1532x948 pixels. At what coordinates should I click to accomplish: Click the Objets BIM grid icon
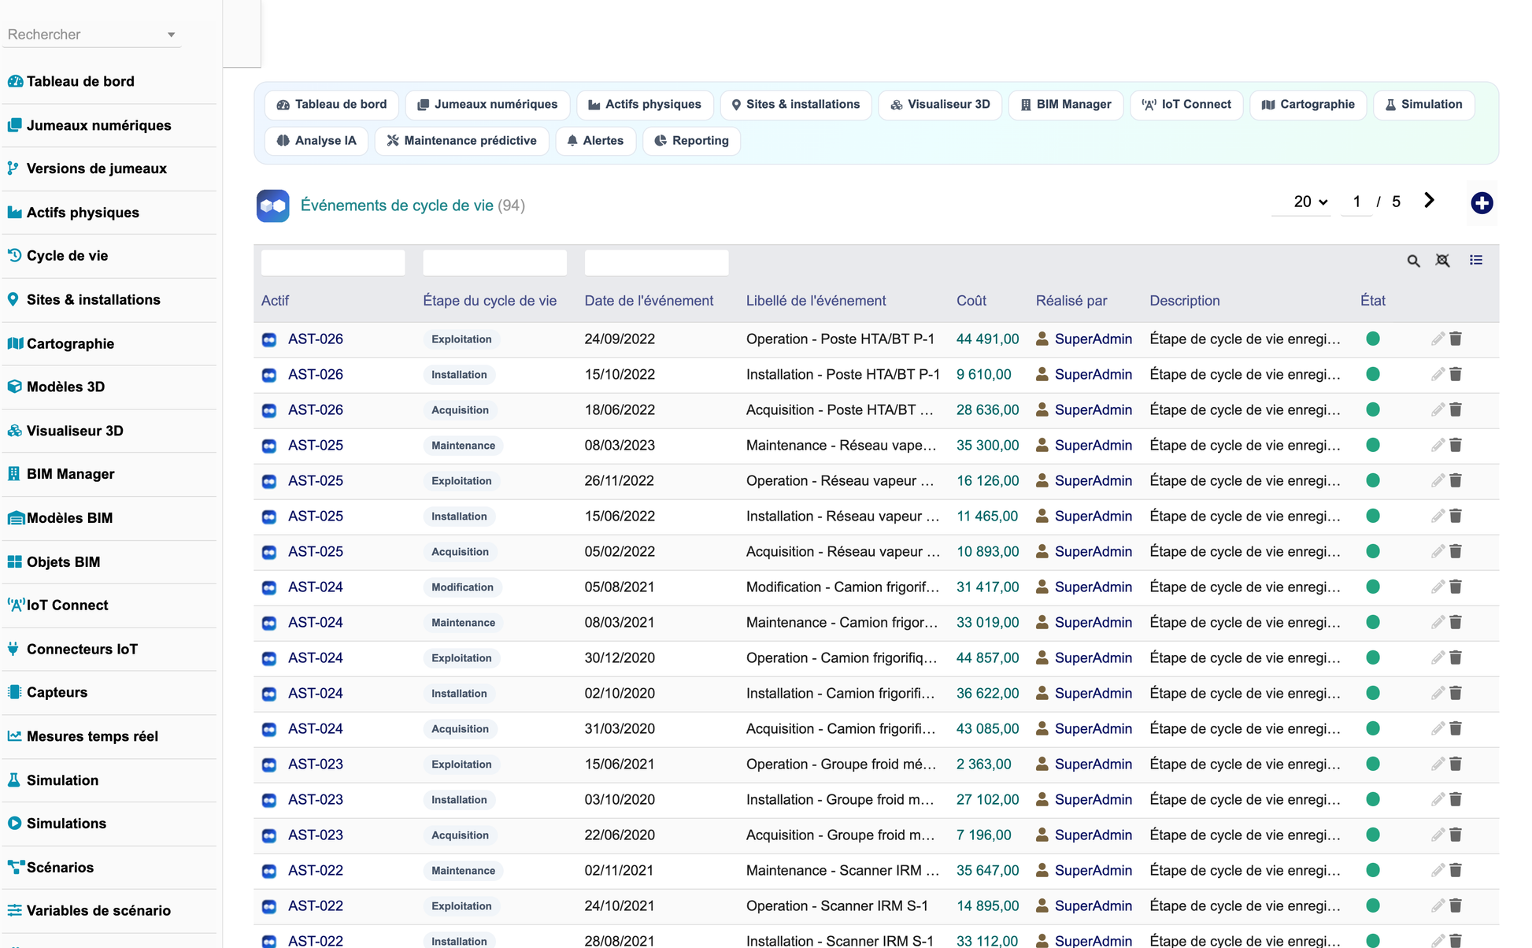pyautogui.click(x=14, y=561)
